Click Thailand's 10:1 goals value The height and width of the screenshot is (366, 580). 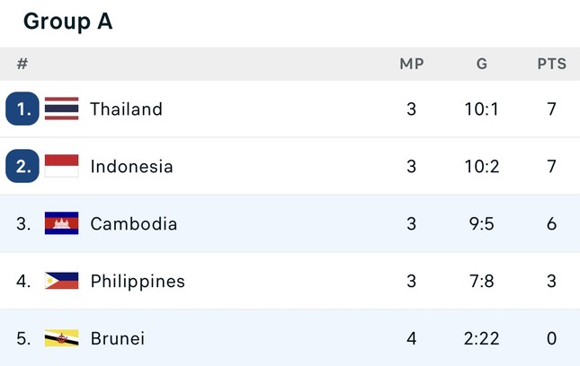tap(482, 109)
